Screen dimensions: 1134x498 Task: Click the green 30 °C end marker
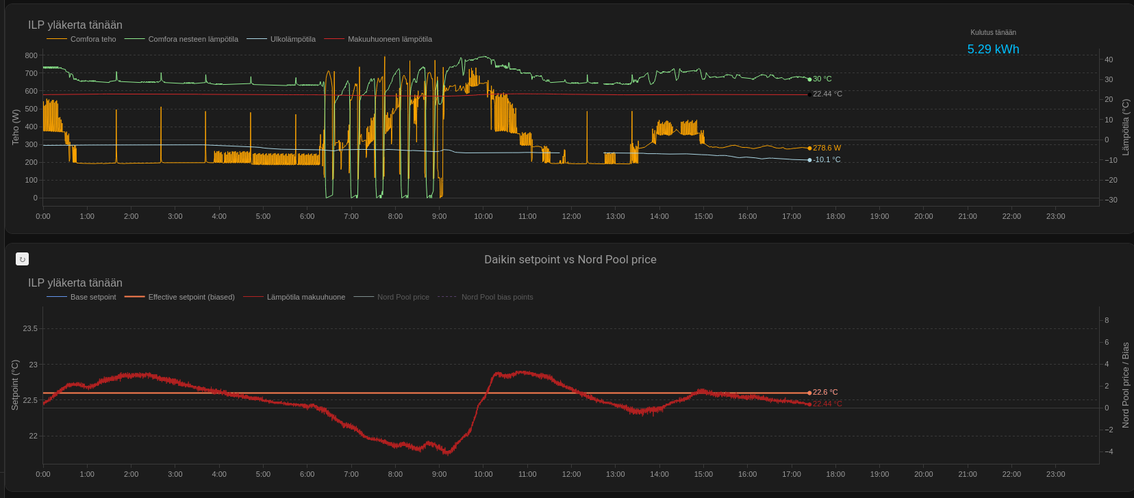coord(809,79)
